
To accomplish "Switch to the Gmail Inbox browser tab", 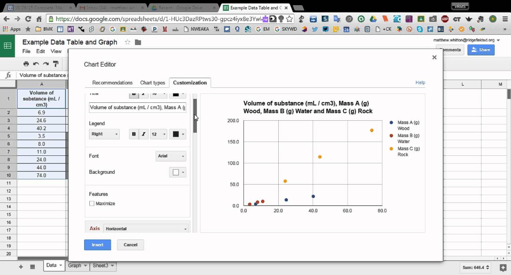I will (112, 8).
